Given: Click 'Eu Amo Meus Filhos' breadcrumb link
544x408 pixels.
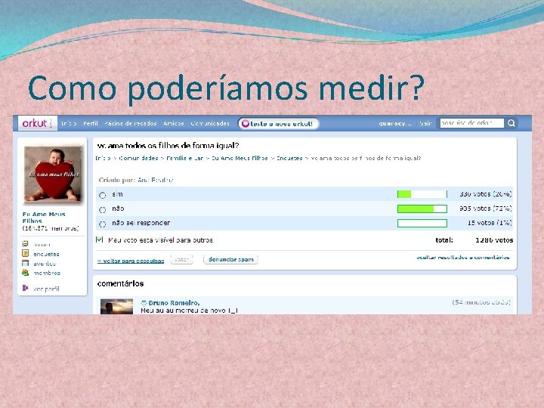Looking at the screenshot, I should coord(240,158).
